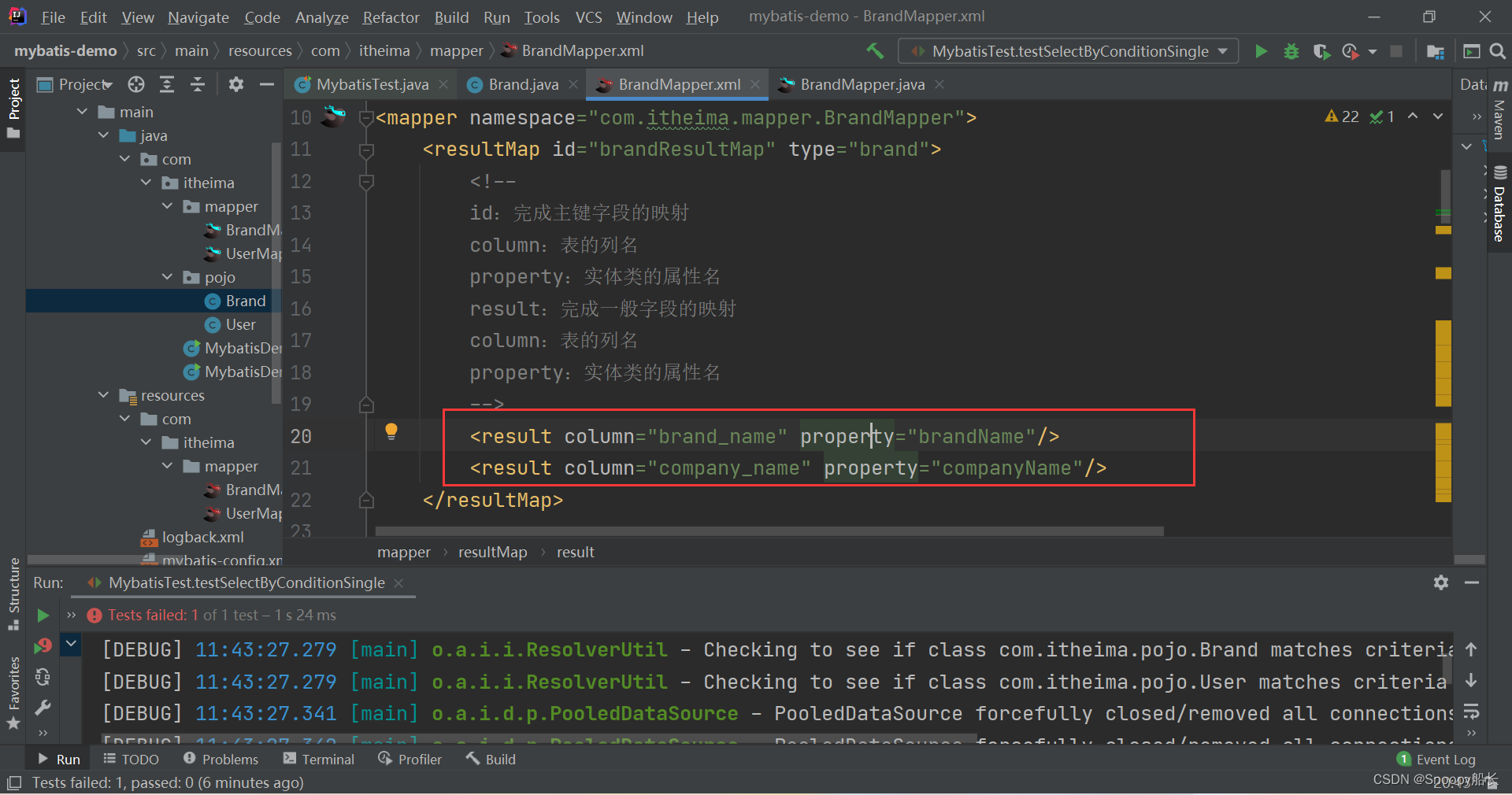This screenshot has height=795, width=1512.
Task: Click resultMap in the breadcrumb bar
Action: point(493,553)
